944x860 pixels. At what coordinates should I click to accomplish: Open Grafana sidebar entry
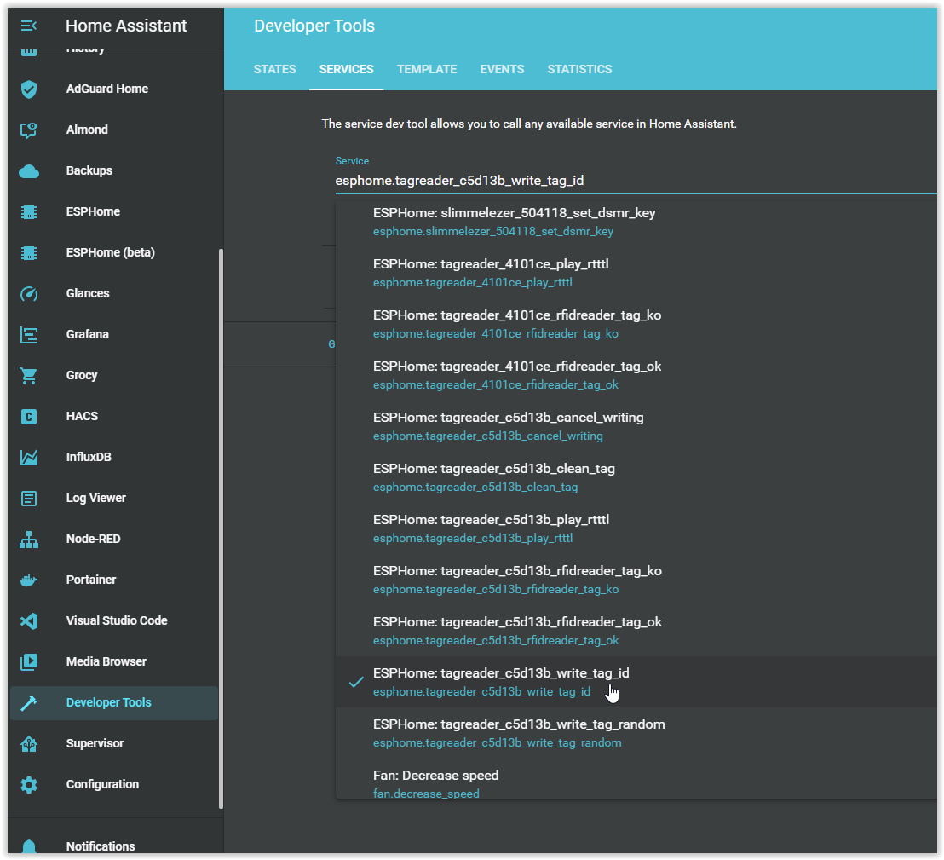click(114, 335)
